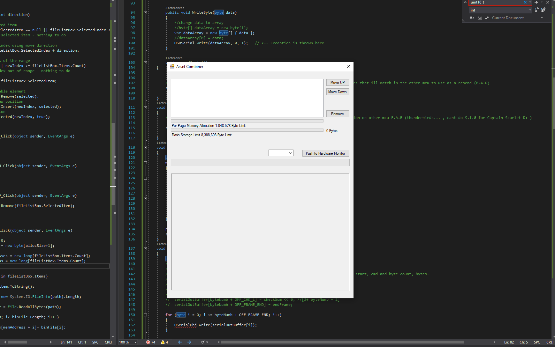Screen dimensions: 555x347
Task: Toggle Match Case in the find panel
Action: tap(472, 18)
